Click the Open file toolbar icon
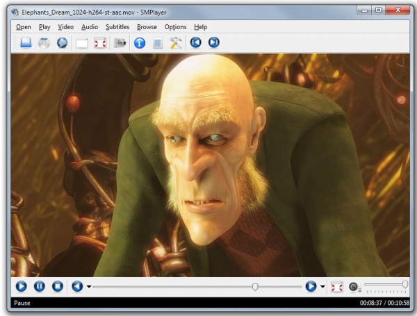The image size is (417, 316). point(26,43)
